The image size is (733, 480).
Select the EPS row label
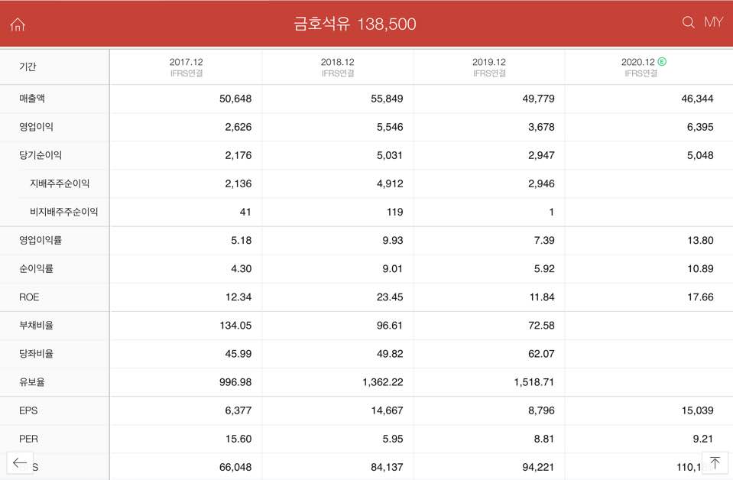[28, 410]
